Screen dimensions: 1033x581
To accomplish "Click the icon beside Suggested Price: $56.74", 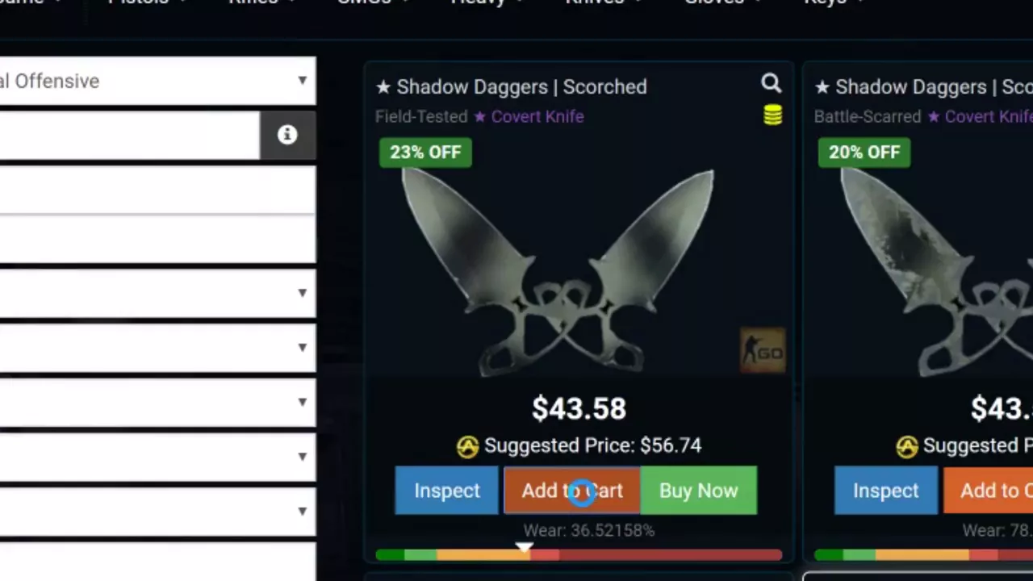I will 467,446.
